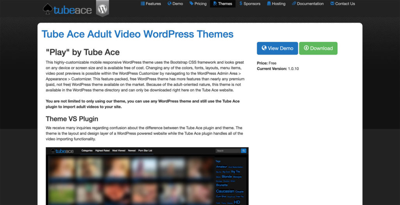Click the HD tag in preview
Image resolution: width=400 pixels, height=205 pixels.
(x=237, y=202)
